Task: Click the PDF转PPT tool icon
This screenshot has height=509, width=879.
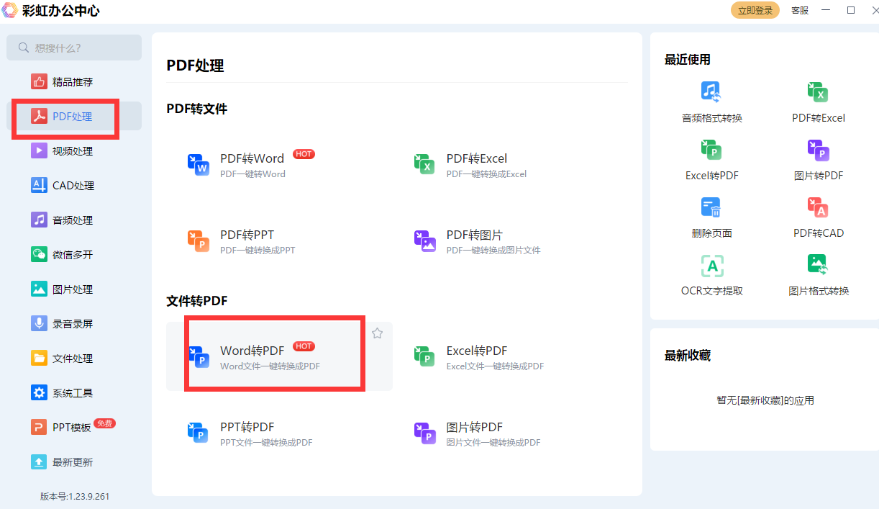Action: pyautogui.click(x=198, y=241)
